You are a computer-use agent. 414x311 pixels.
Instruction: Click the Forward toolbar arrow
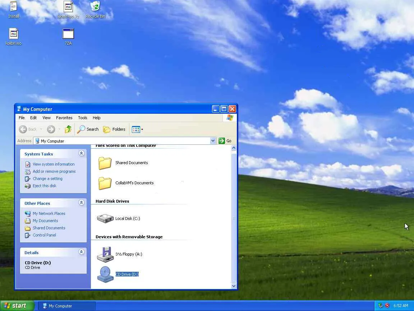point(51,129)
